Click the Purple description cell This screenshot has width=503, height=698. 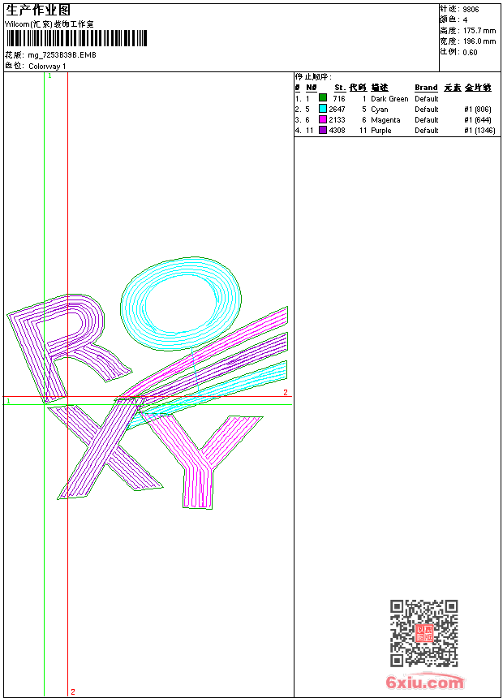pos(381,131)
